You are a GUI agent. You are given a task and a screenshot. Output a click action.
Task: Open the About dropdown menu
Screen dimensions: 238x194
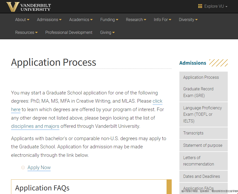(22, 20)
